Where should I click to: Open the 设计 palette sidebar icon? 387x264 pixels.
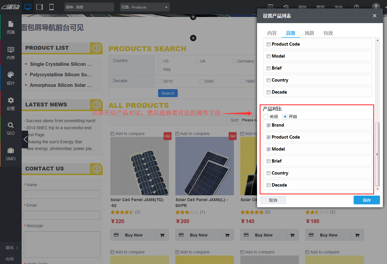point(11,78)
